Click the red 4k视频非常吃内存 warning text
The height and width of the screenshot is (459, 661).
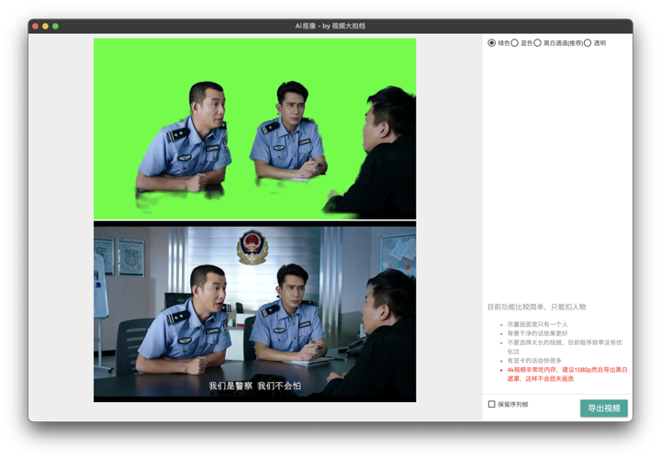(x=567, y=374)
